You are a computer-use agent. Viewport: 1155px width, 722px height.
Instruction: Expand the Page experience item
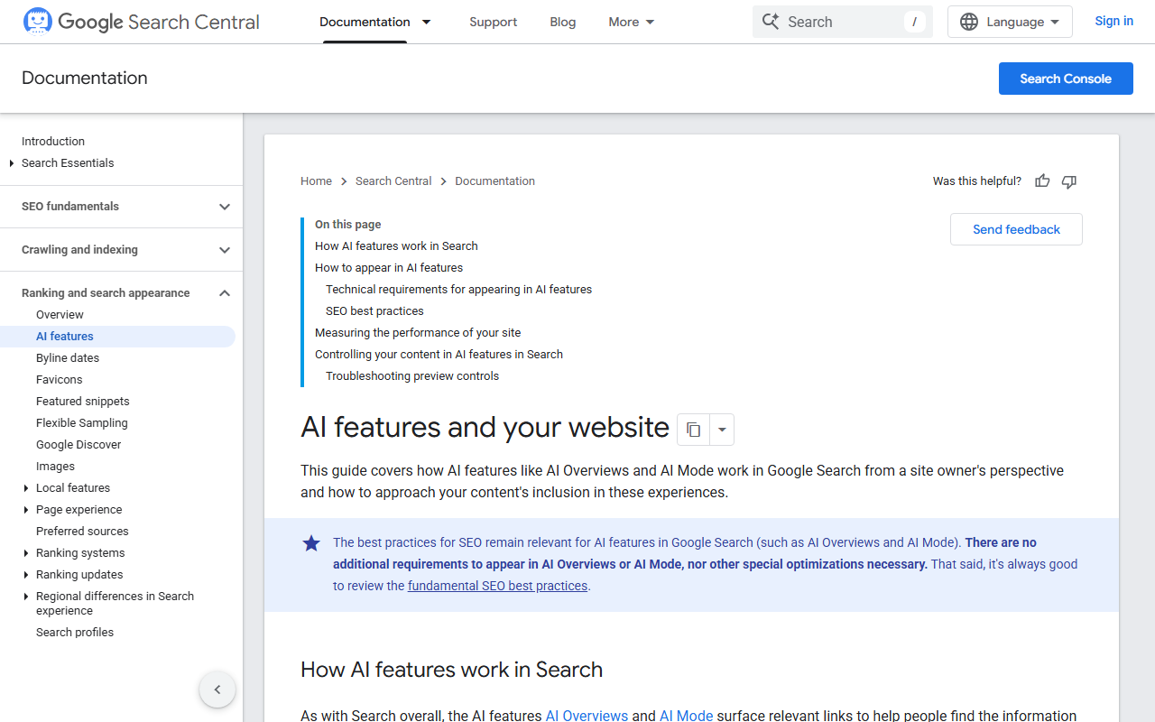(x=26, y=510)
